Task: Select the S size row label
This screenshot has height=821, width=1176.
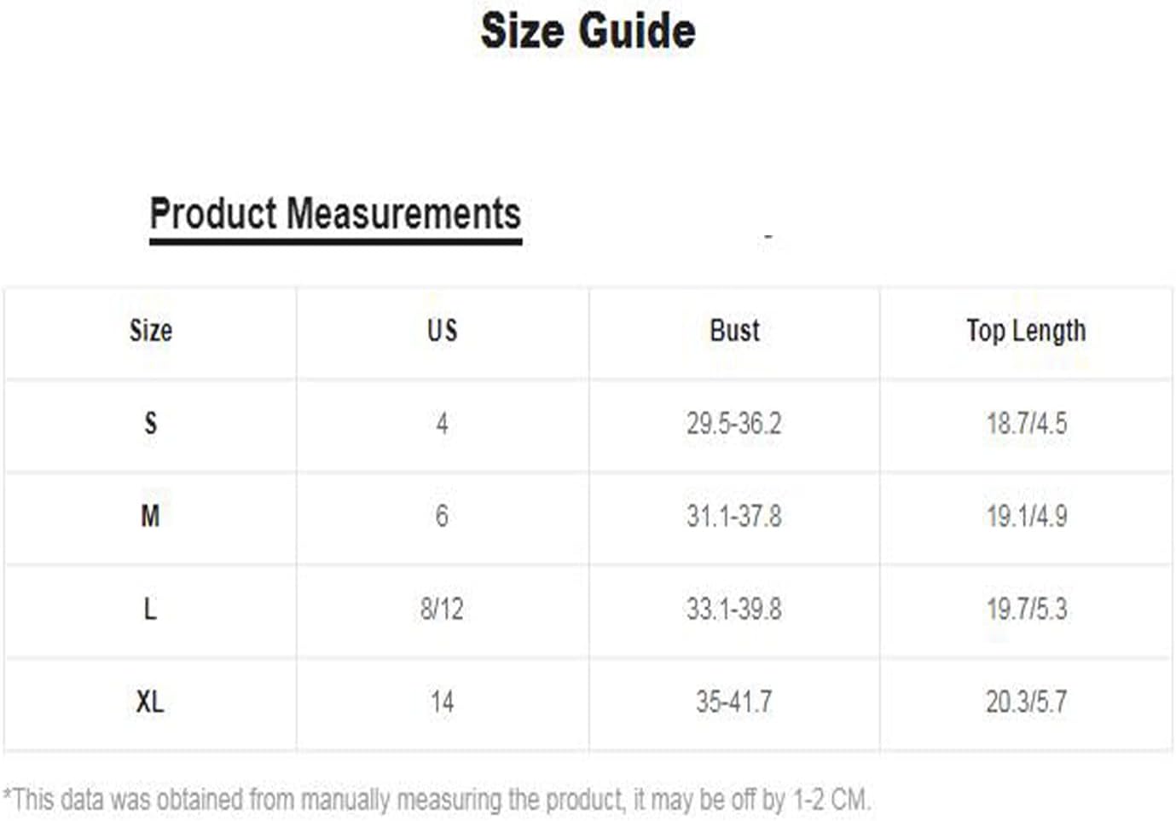Action: pos(151,424)
